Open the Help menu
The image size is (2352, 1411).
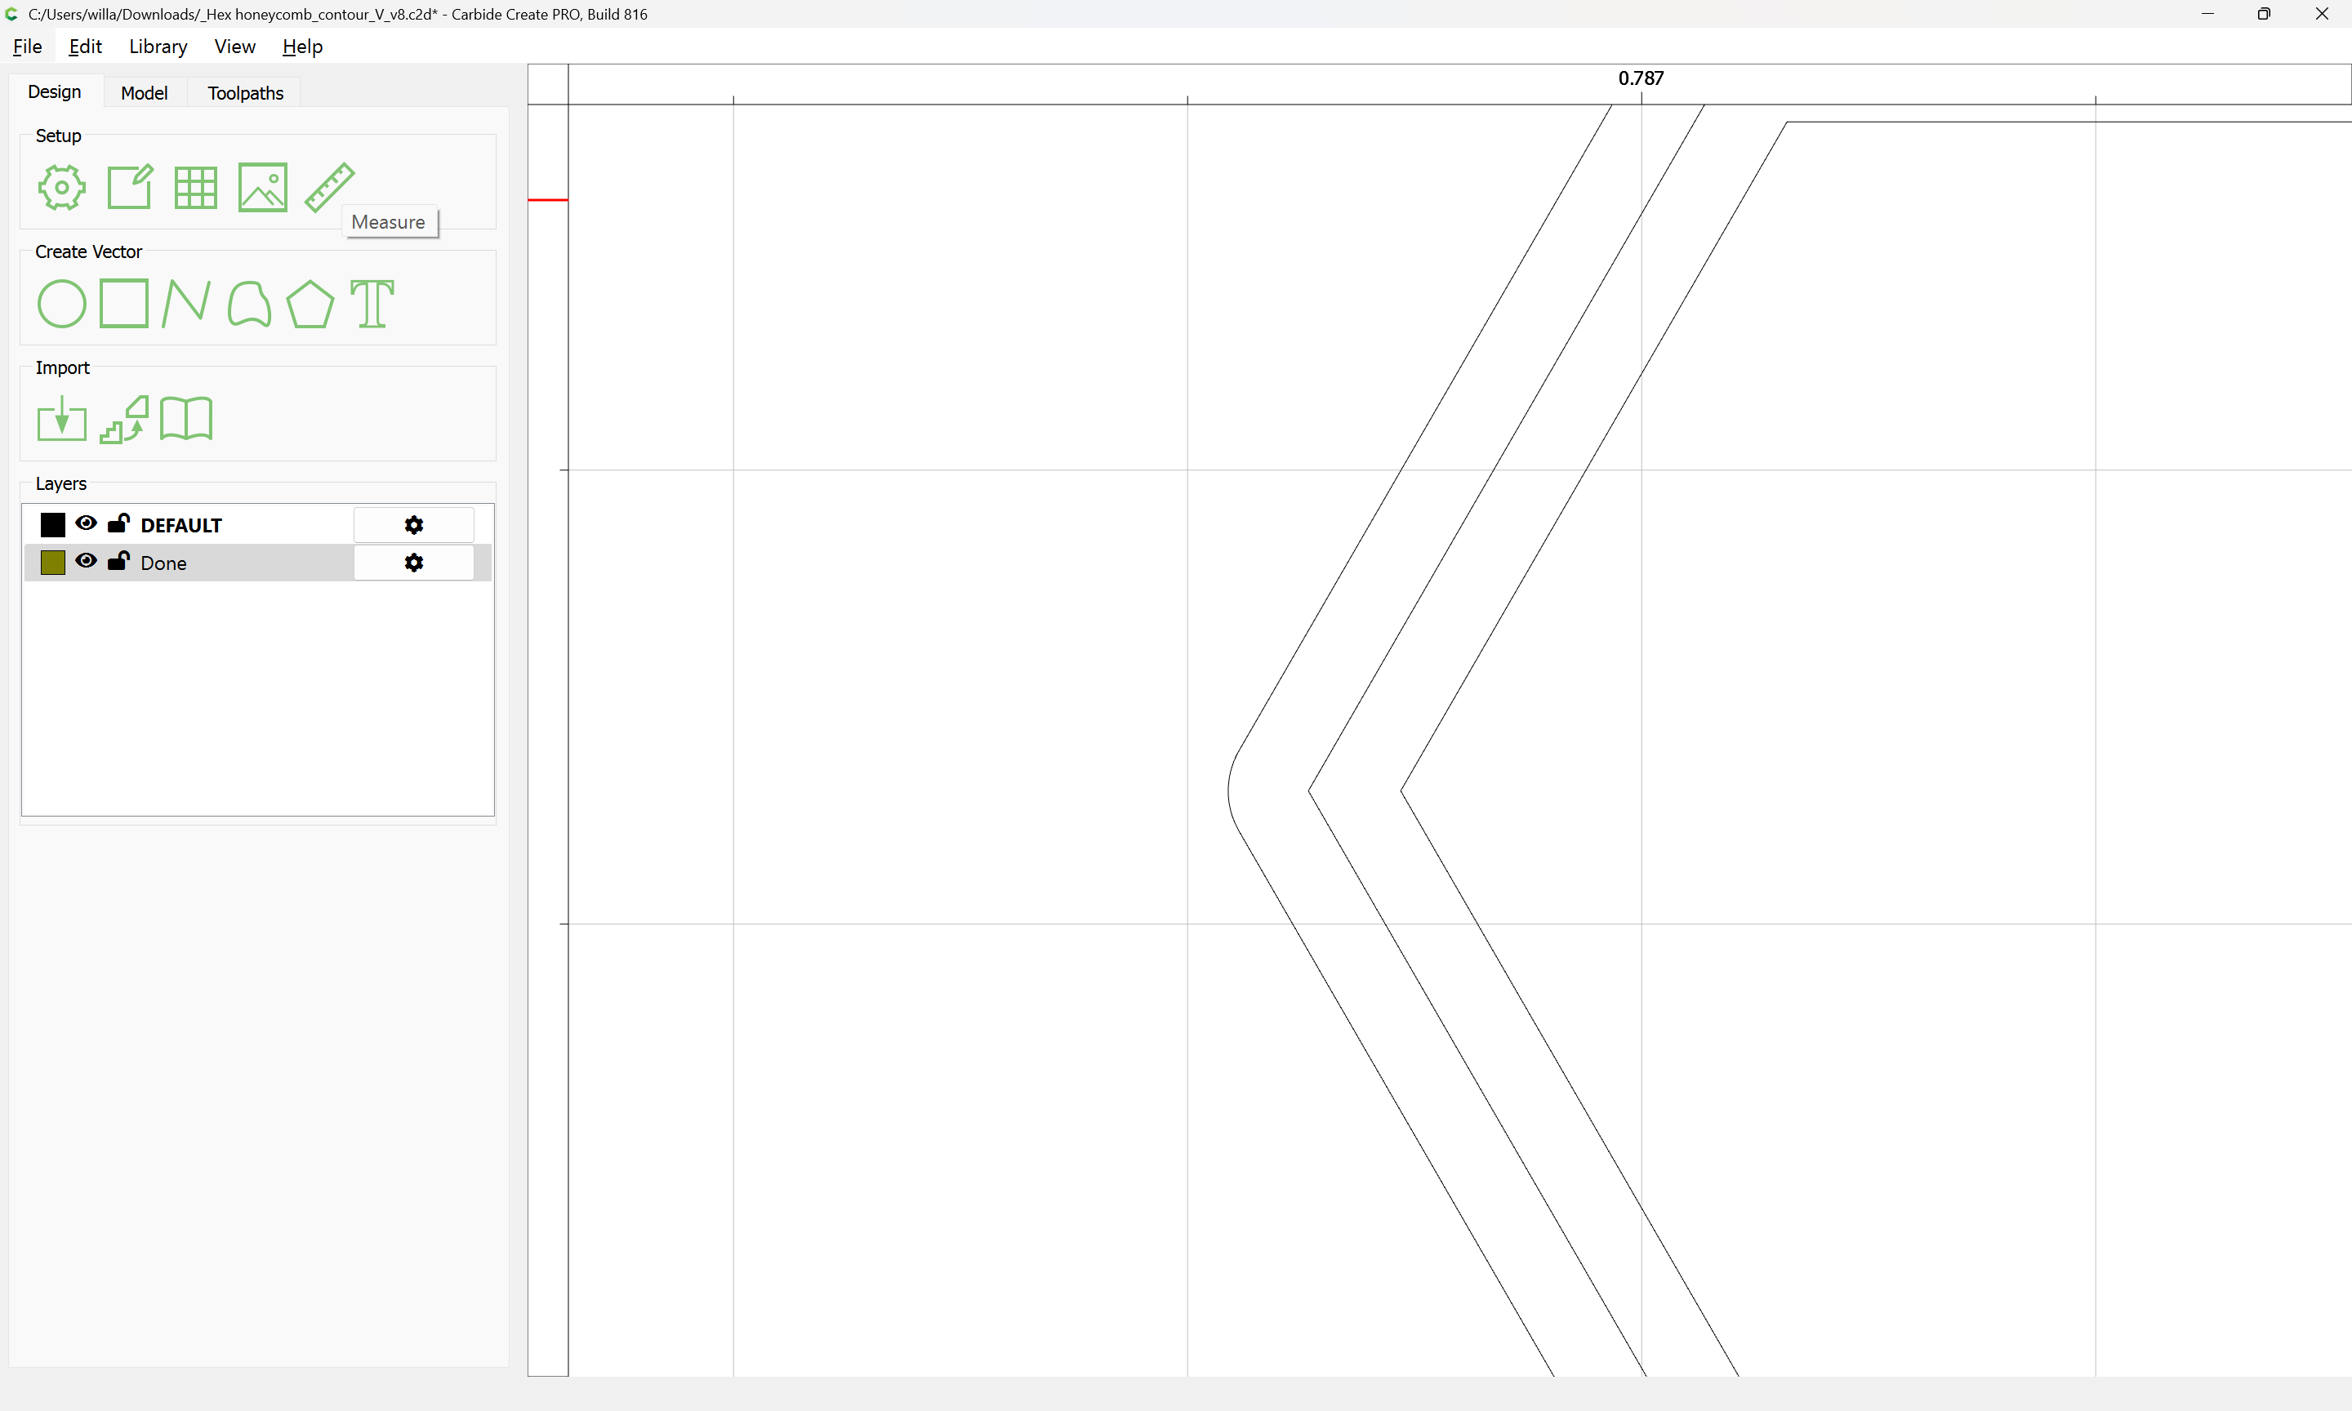pyautogui.click(x=302, y=47)
